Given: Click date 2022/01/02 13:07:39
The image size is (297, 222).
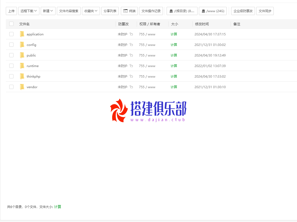Looking at the screenshot, I should pos(210,66).
